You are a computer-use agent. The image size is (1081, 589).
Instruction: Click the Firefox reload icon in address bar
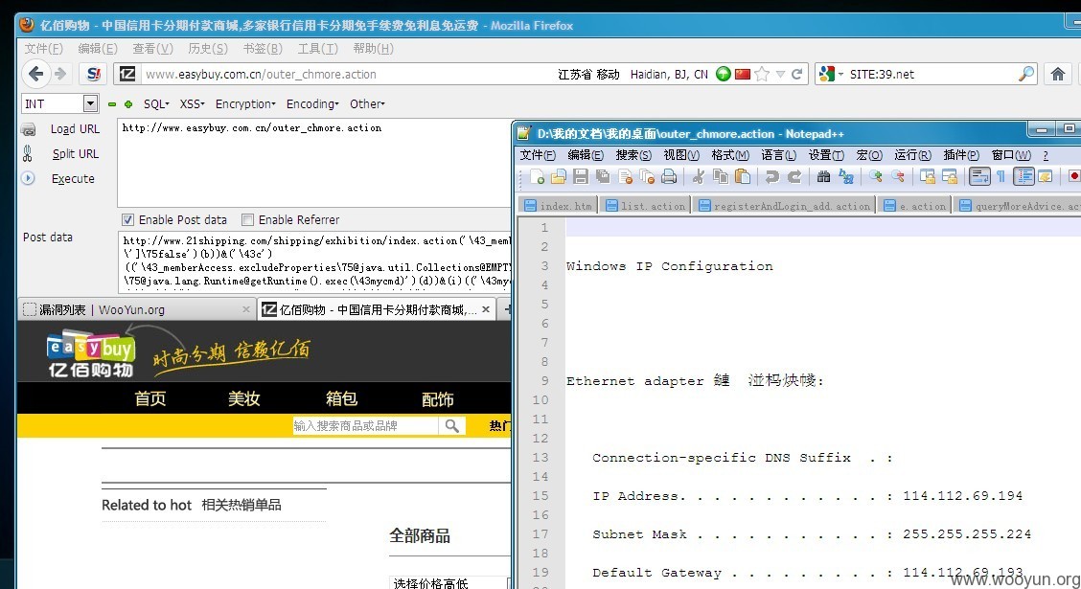[797, 74]
